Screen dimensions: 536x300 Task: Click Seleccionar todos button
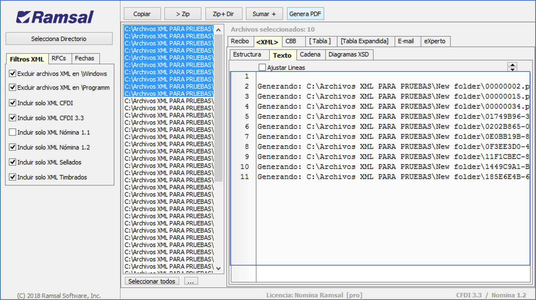tap(152, 281)
